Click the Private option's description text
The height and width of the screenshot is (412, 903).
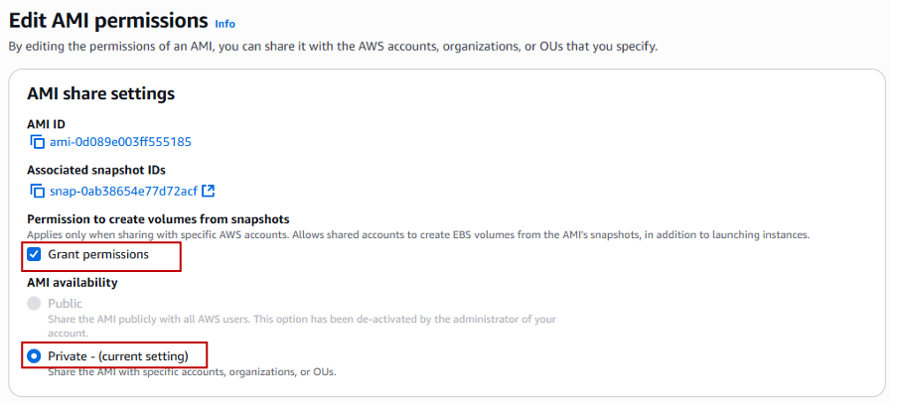click(x=192, y=371)
